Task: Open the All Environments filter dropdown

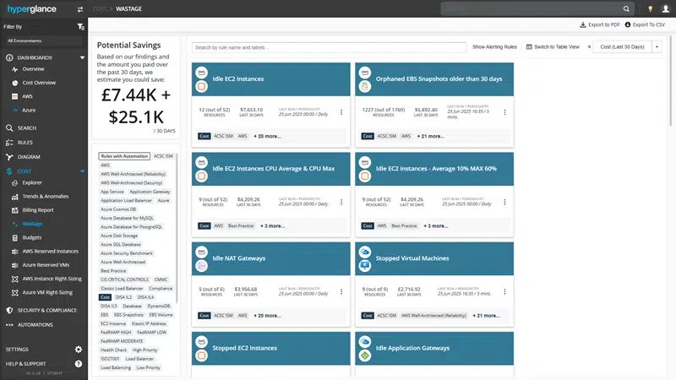Action: (43, 41)
